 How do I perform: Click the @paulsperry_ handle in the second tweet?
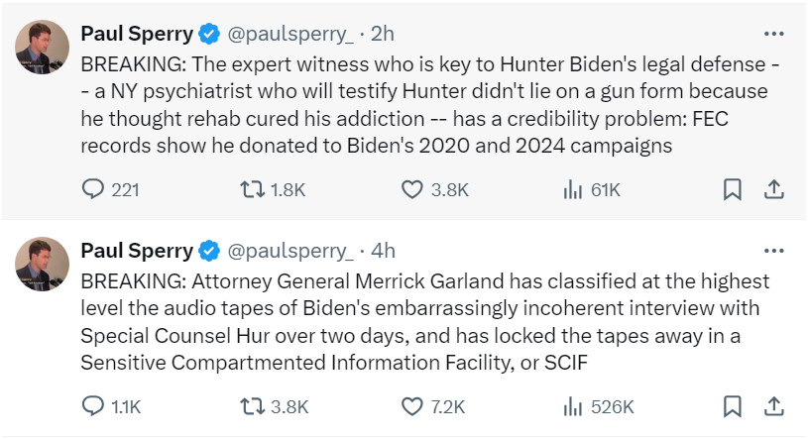coord(290,250)
